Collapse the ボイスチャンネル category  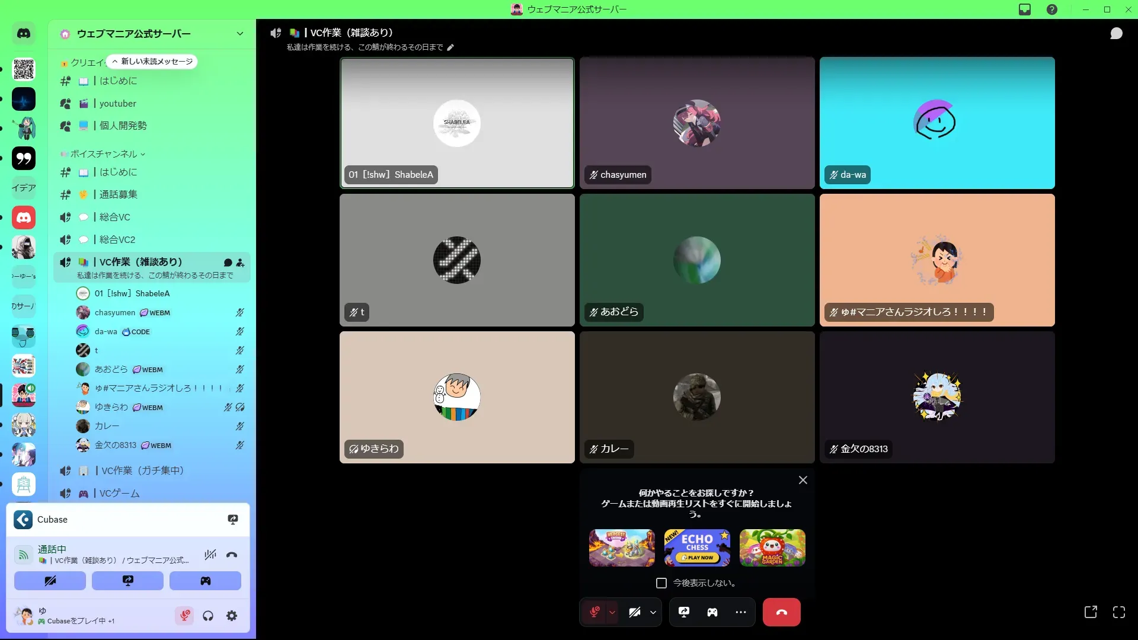click(104, 154)
